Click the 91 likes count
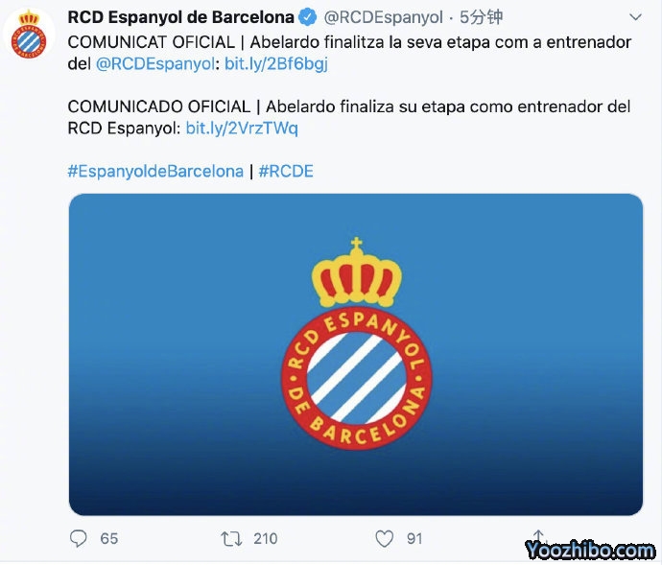662x565 pixels. (414, 539)
